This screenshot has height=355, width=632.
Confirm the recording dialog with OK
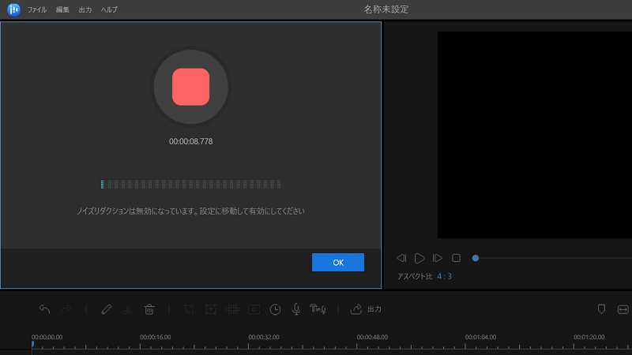[338, 263]
